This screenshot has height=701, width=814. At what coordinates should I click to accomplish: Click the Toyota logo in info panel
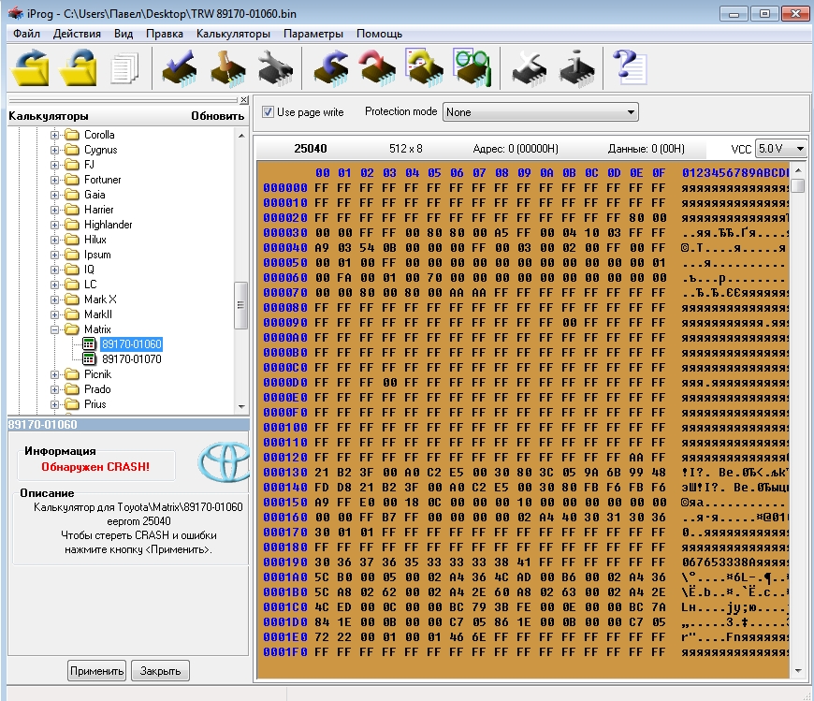225,462
